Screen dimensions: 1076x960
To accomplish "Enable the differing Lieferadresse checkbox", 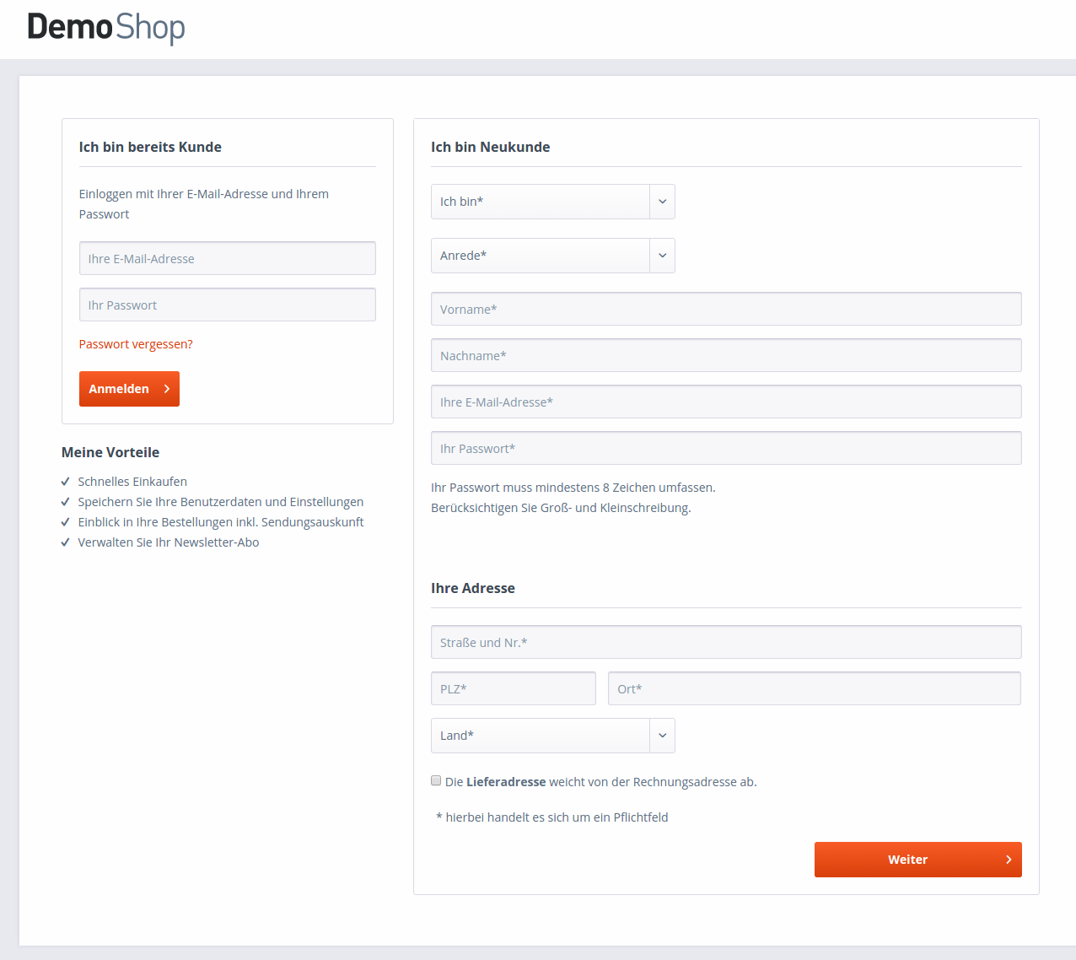I will pos(436,781).
